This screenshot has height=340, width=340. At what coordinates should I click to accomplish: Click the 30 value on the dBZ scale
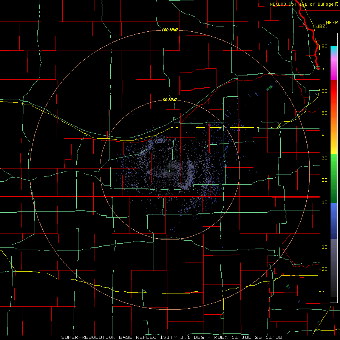(x=325, y=158)
